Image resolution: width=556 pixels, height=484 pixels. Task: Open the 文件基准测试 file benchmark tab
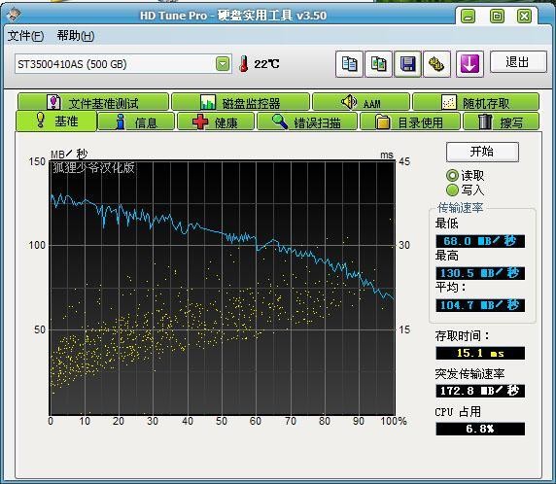coord(93,102)
